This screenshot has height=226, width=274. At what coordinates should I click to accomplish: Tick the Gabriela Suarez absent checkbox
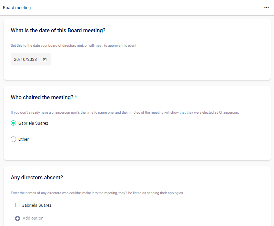(x=17, y=205)
